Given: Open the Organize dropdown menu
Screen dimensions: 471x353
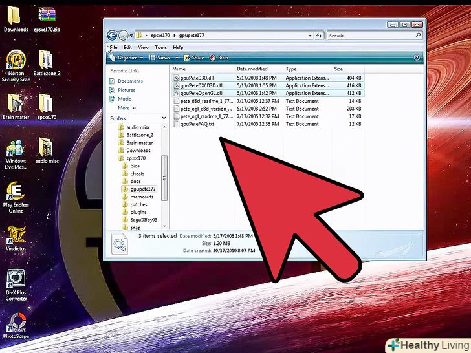Looking at the screenshot, I should coord(126,58).
